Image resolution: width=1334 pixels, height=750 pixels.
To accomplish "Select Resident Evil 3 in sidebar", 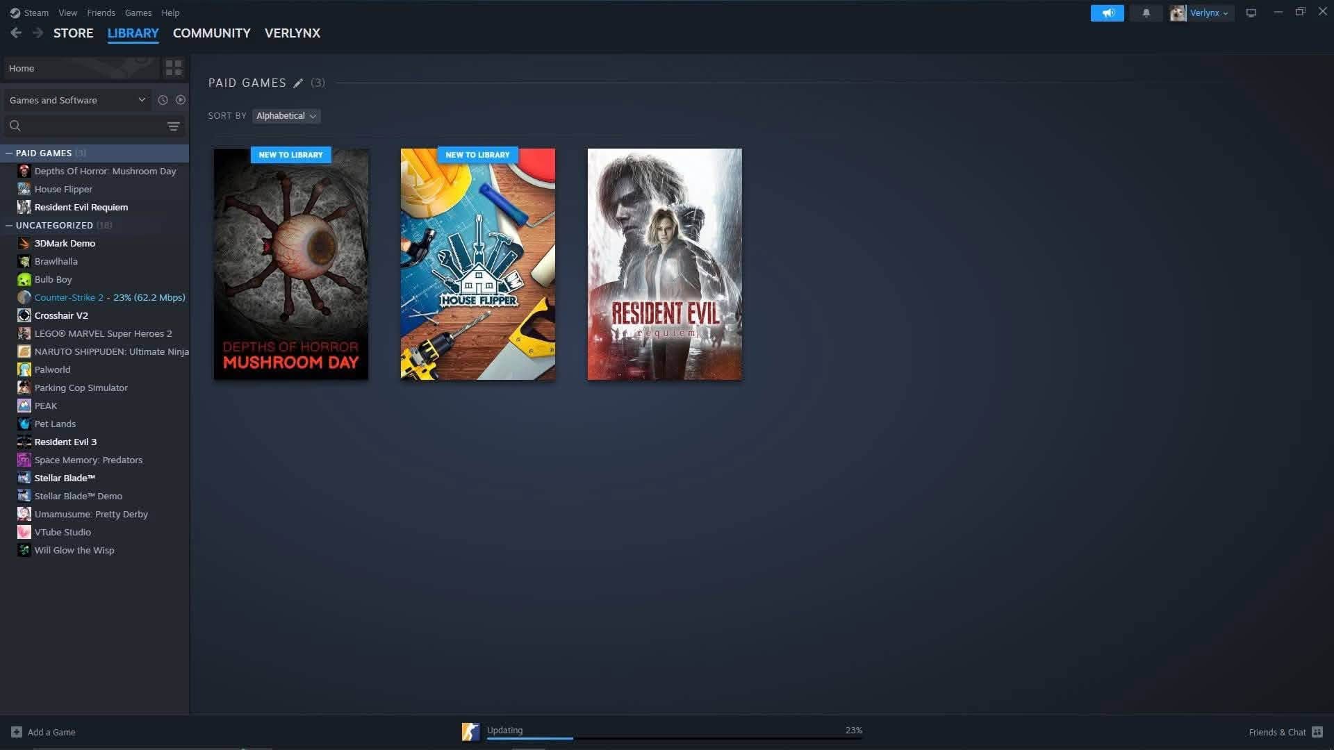I will coord(94,442).
